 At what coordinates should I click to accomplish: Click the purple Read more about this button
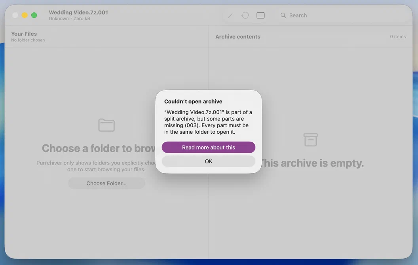click(x=208, y=147)
